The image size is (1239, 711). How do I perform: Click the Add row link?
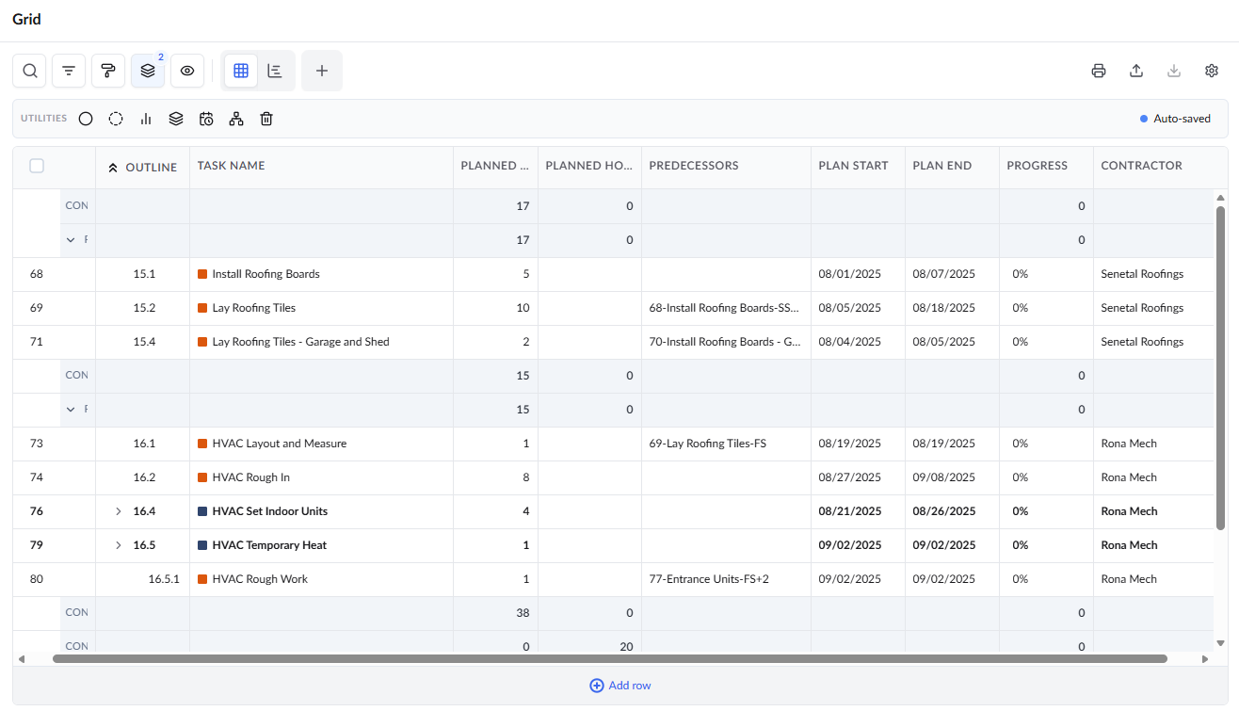(x=619, y=686)
